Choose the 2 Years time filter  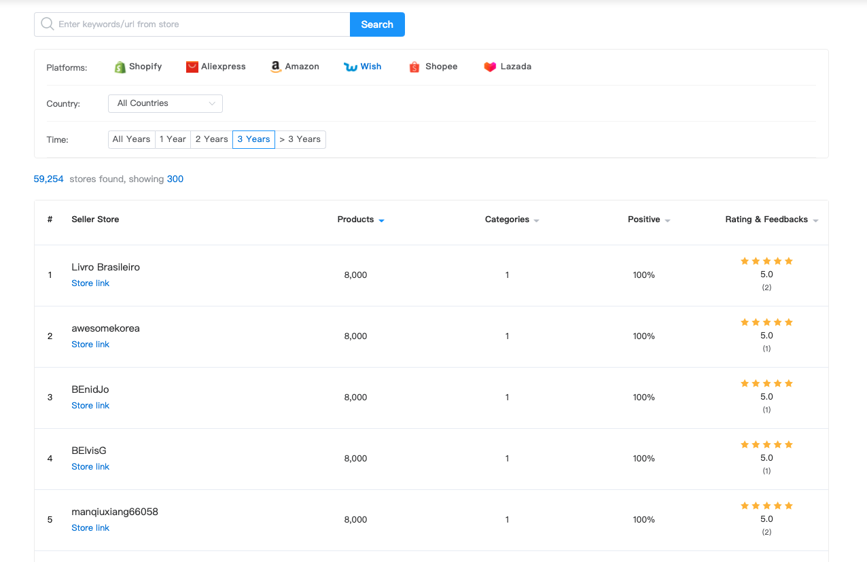[211, 139]
